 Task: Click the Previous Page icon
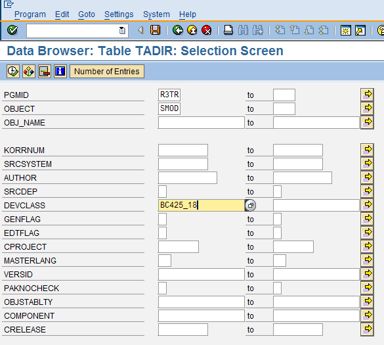tap(295, 30)
